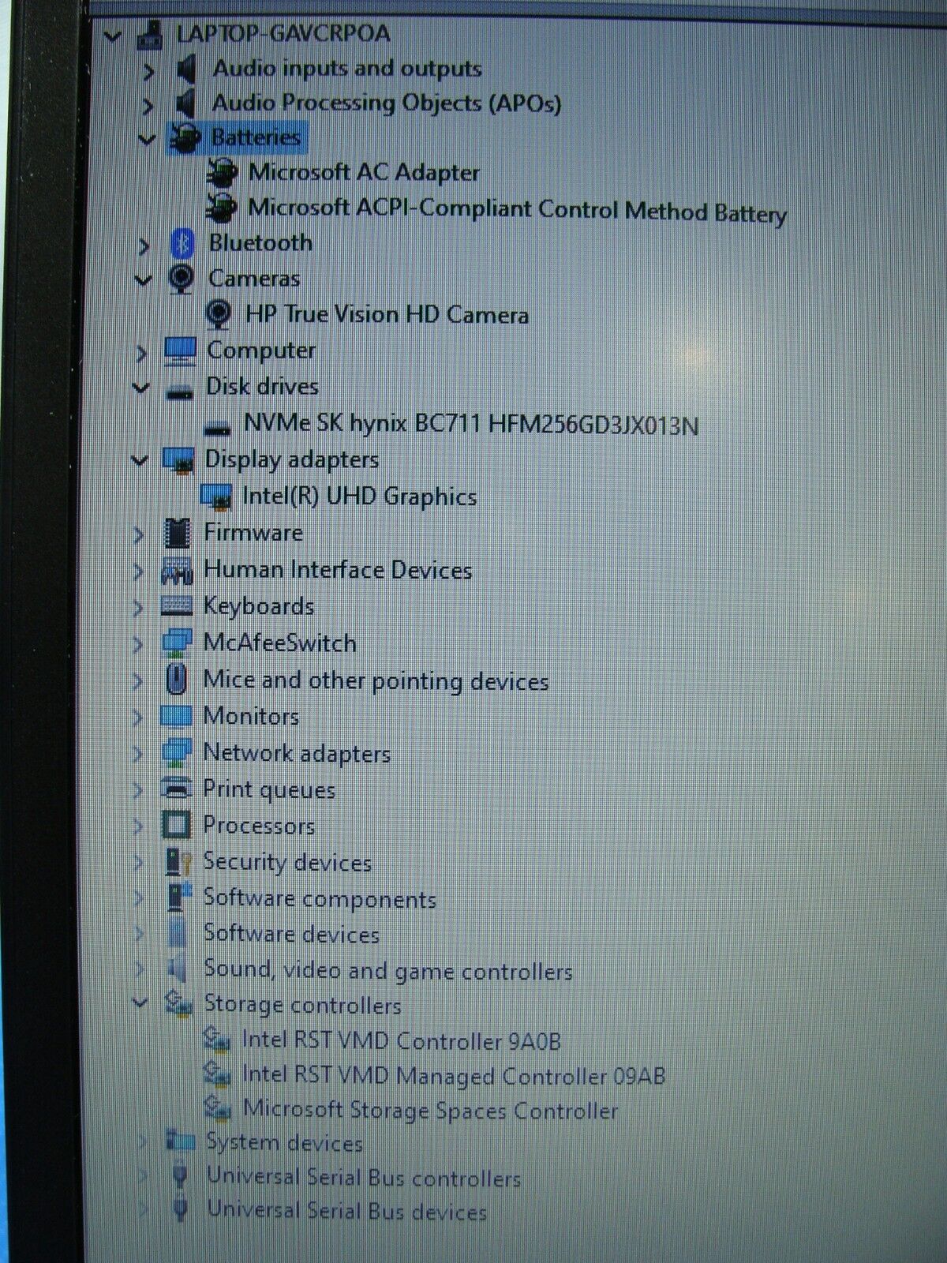Screen dimensions: 947x1263
Task: Click the Processors chip icon
Action: coord(176,826)
